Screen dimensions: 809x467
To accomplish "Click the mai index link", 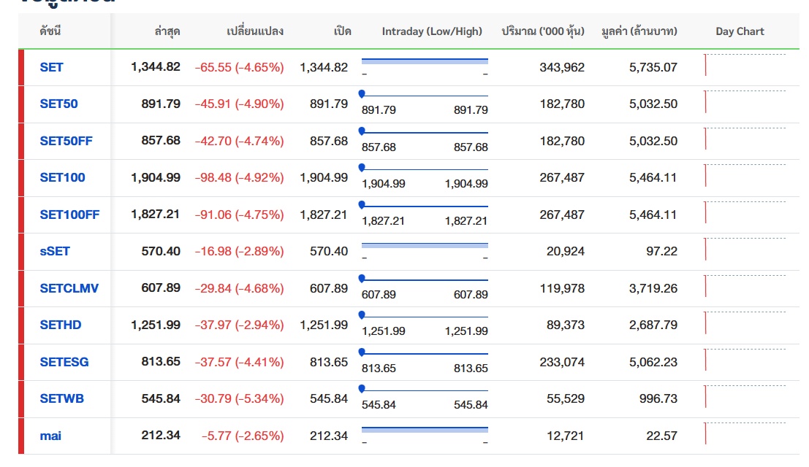I will (x=50, y=436).
